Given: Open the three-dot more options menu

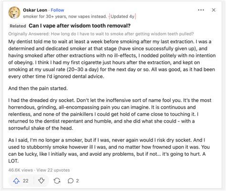Looking at the screenshot, I should coord(201,10).
